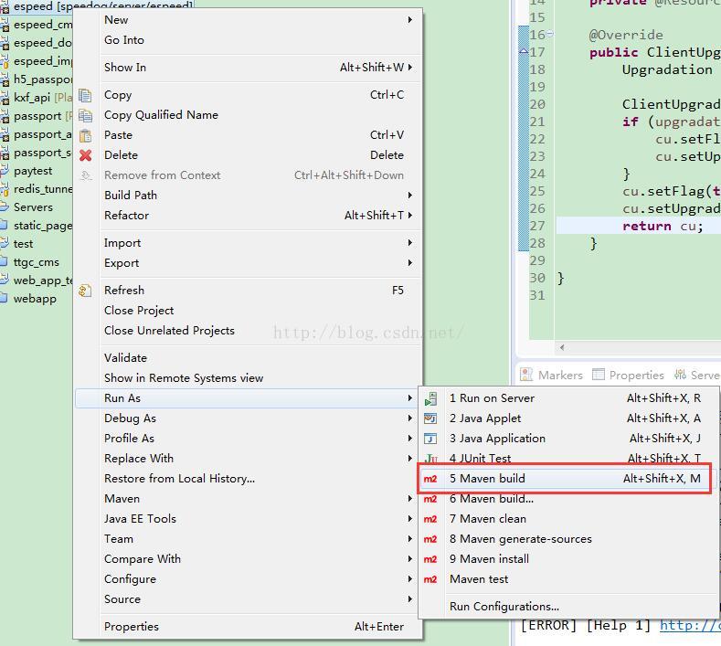Click the Copy Qualified Name icon
The width and height of the screenshot is (721, 646).
pos(85,115)
